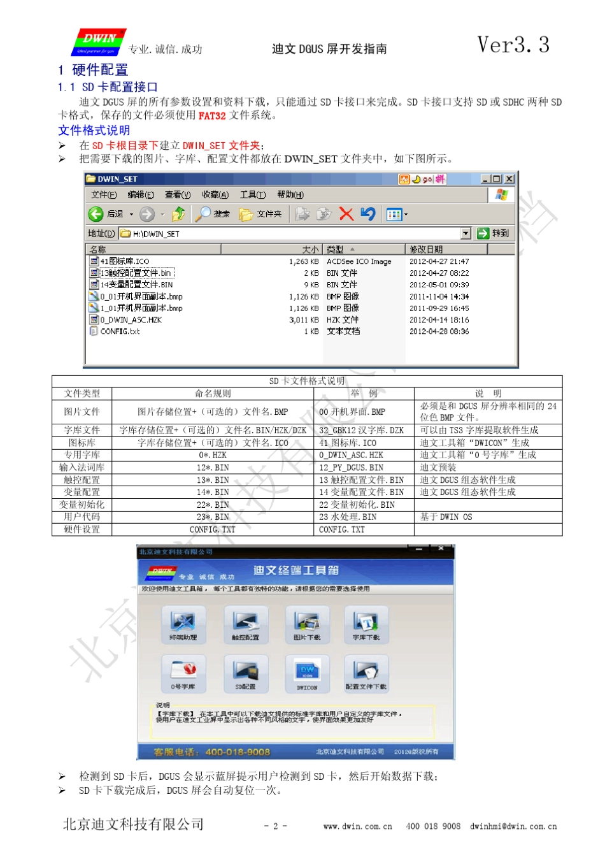Open the SD配置 tool

click(245, 673)
